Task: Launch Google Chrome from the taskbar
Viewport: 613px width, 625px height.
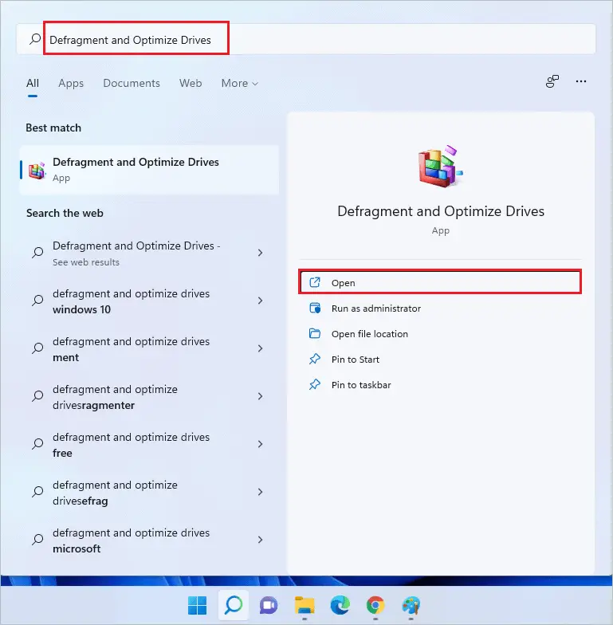Action: [x=375, y=605]
